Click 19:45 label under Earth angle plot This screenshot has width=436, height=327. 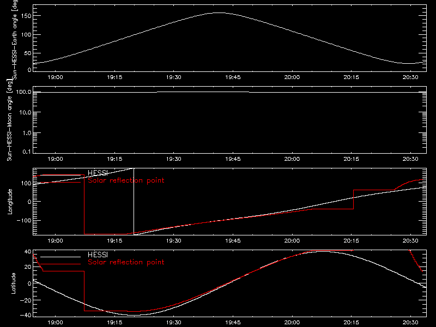tap(233, 77)
